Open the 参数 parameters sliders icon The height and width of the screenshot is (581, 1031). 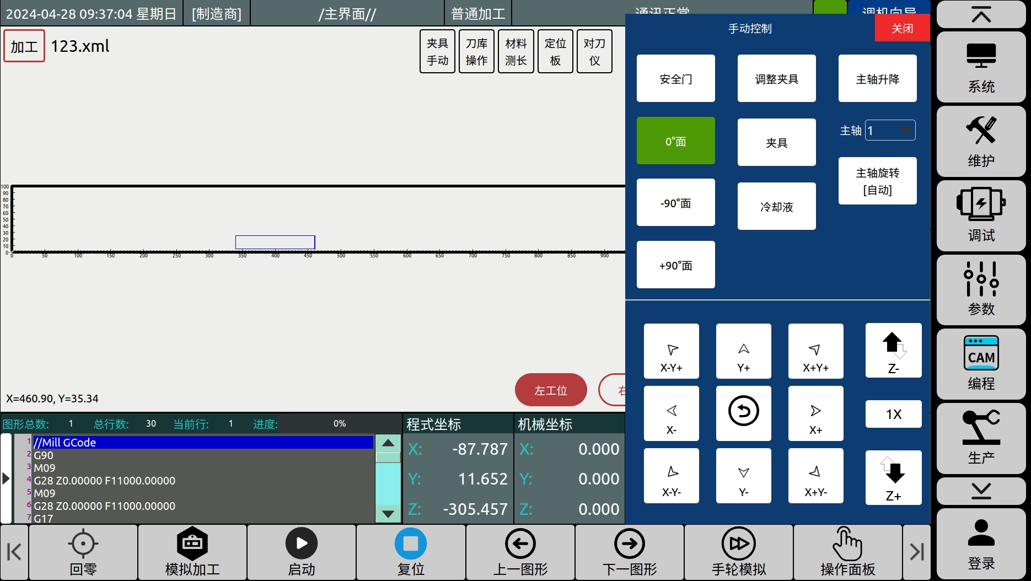981,289
